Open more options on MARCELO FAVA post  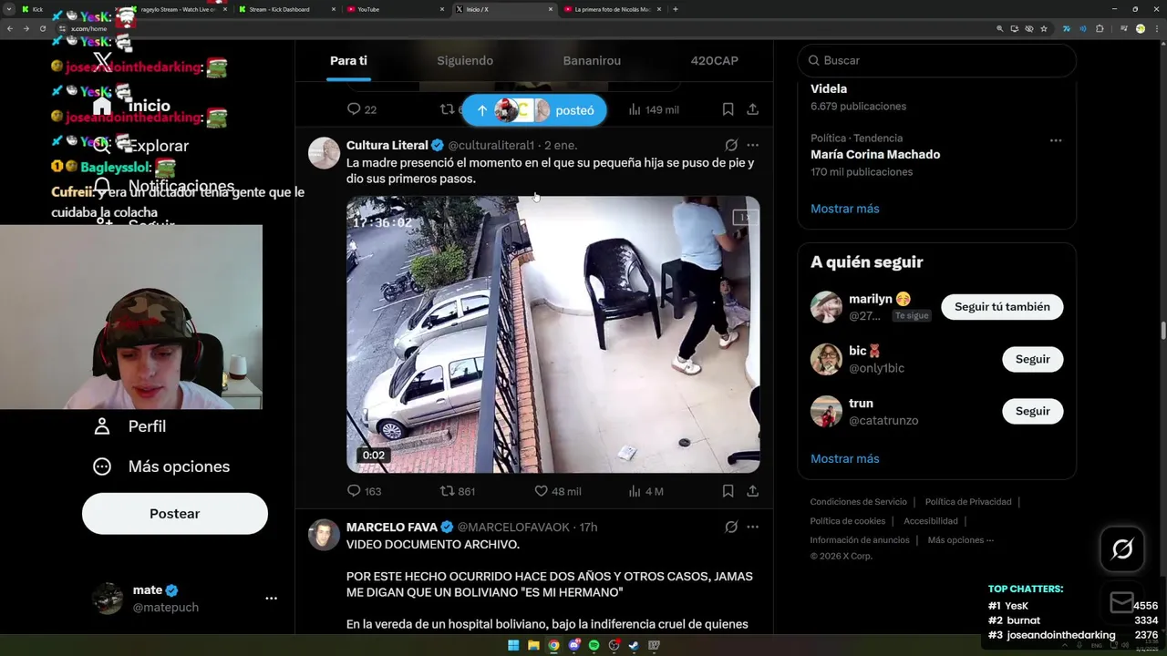pos(752,527)
